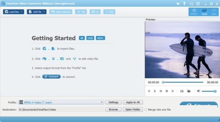Skip to previous track in preview
The image size is (220, 122).
pyautogui.click(x=149, y=91)
